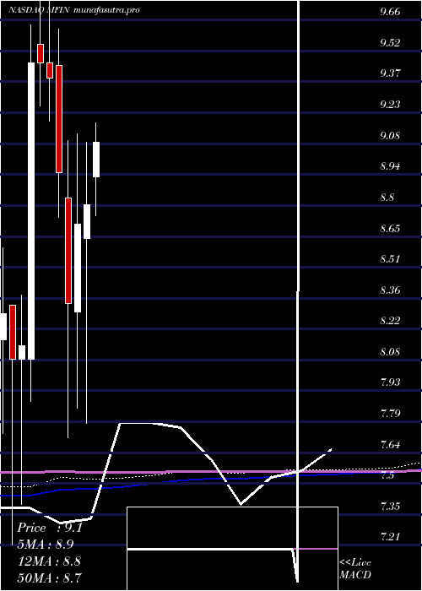422x591 pixels.
Task: Click the 7.79 price axis label
Action: 390,414
